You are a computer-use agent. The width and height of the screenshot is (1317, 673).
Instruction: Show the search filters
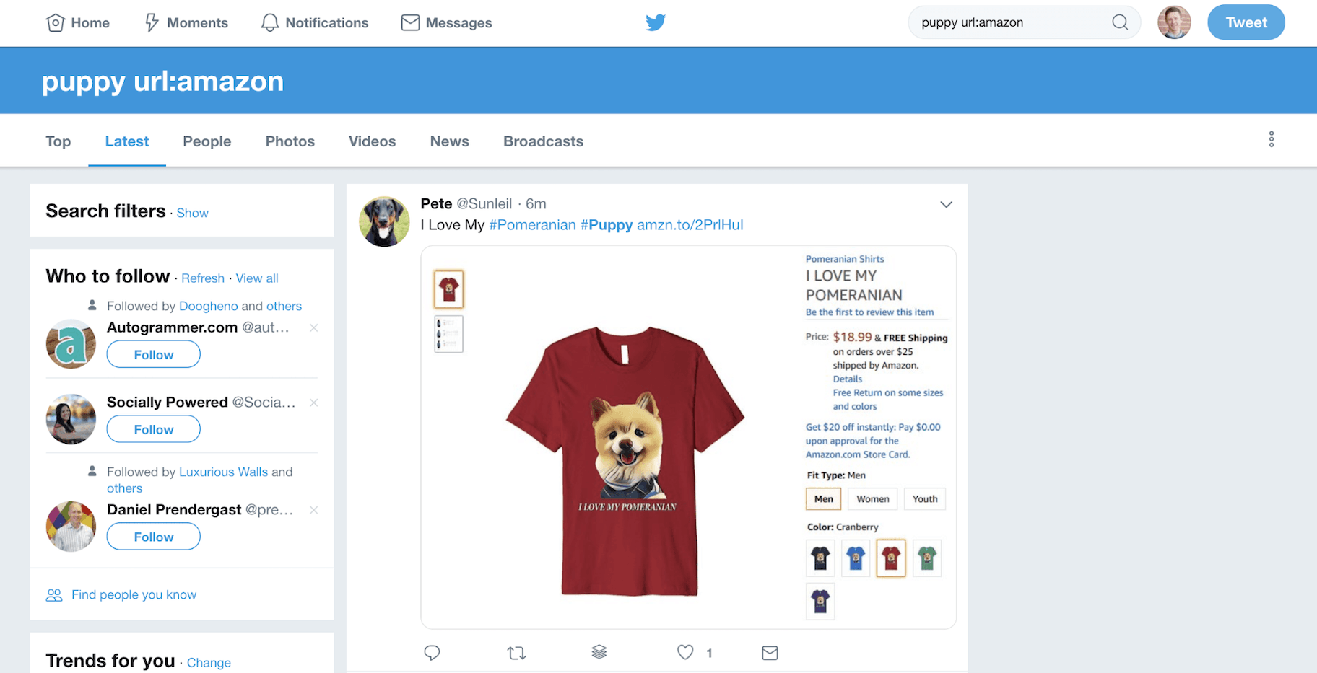click(x=192, y=213)
